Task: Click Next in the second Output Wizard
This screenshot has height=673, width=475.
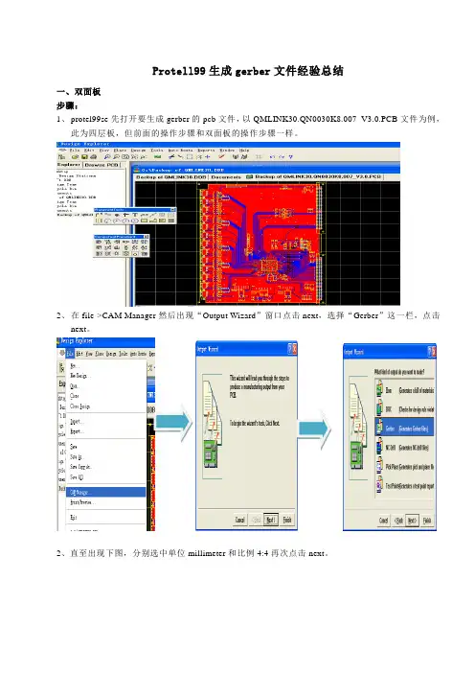Action: click(412, 521)
